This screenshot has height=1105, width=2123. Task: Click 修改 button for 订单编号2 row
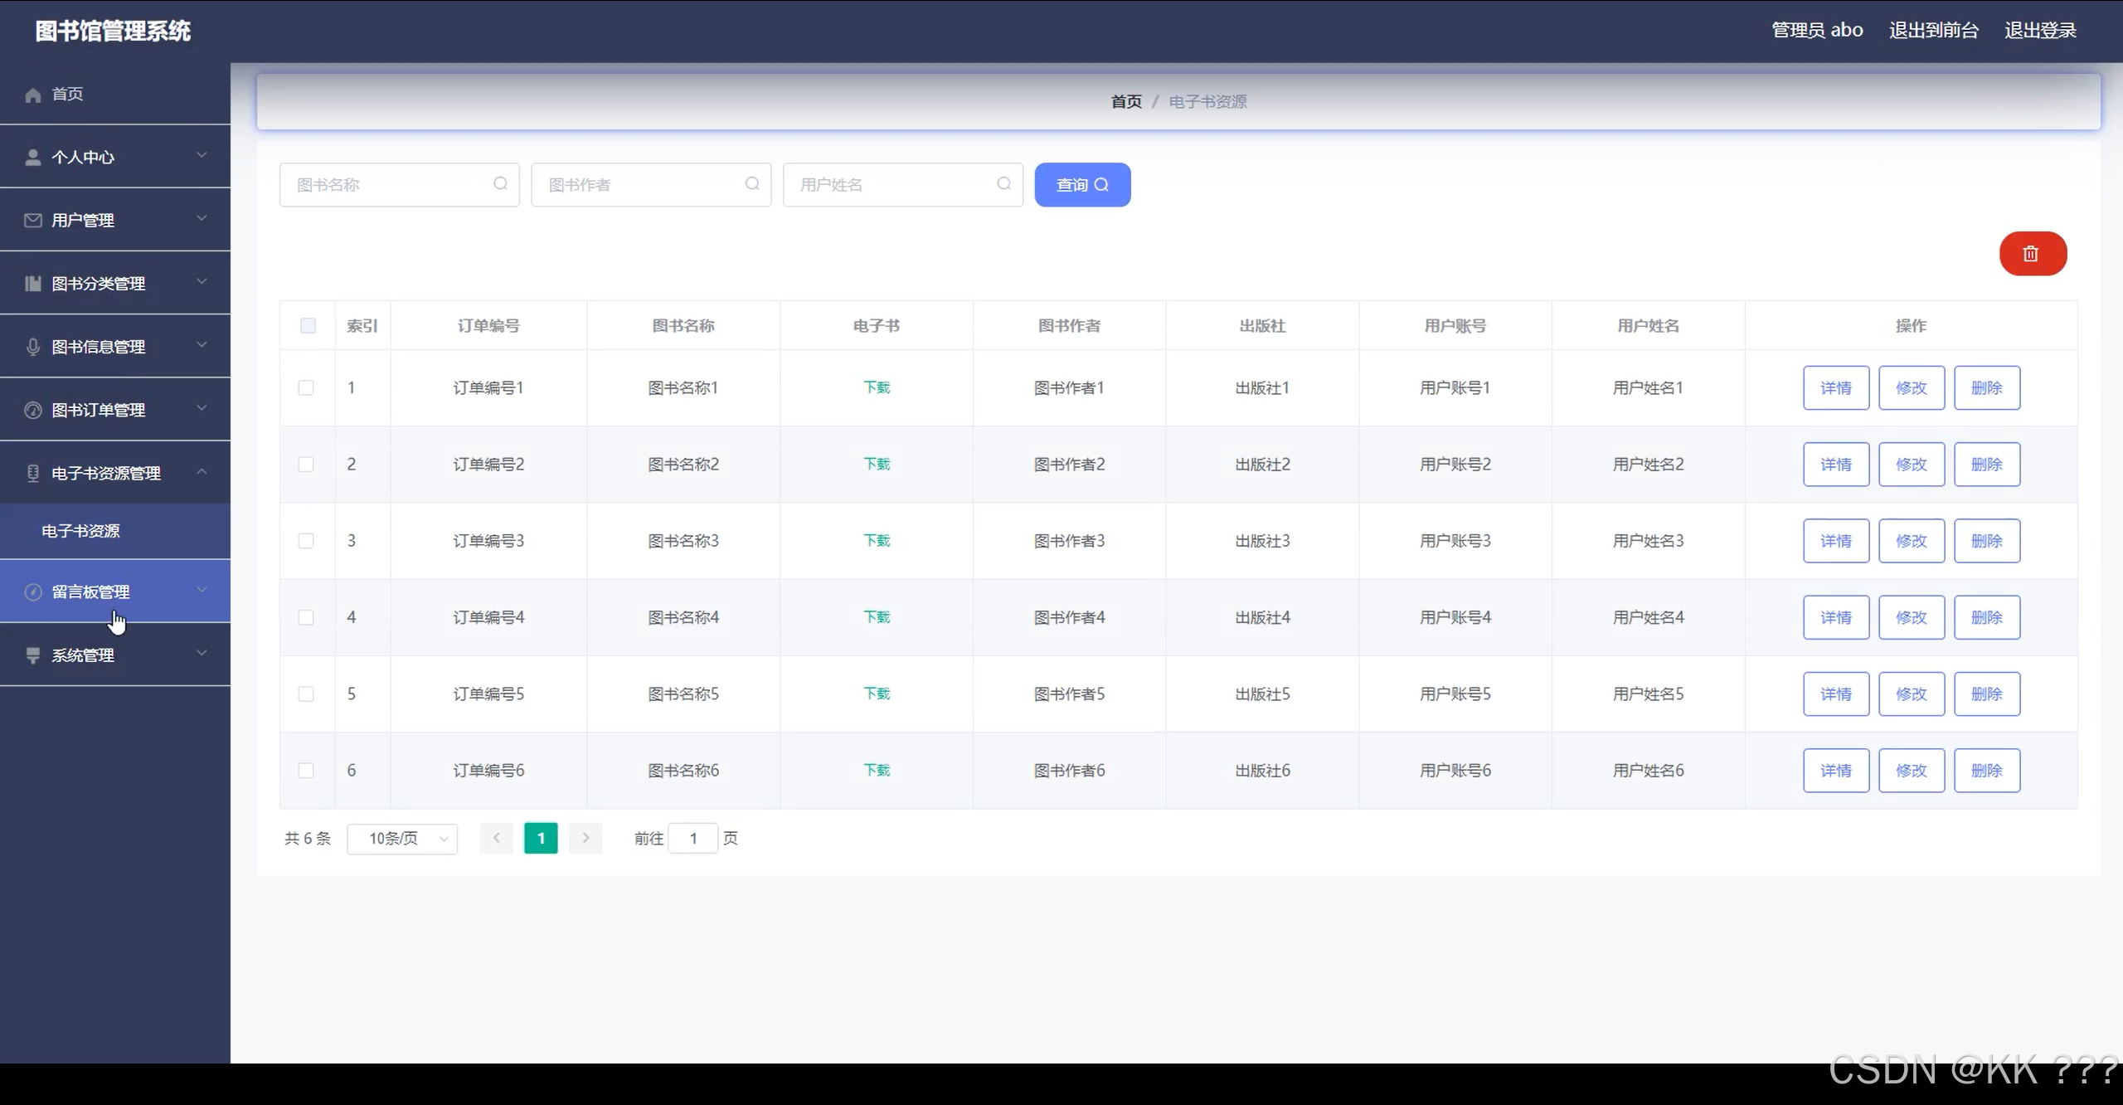click(x=1911, y=465)
